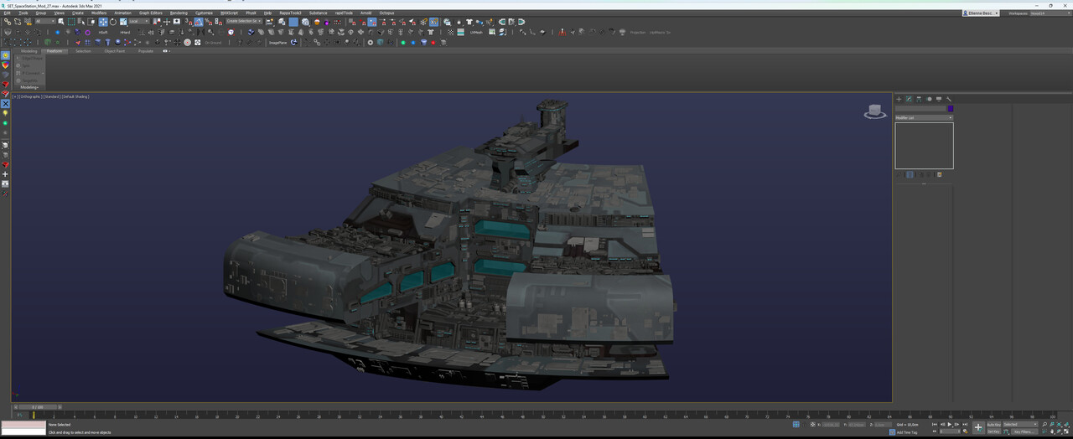
Task: Click the object color swatch
Action: pos(951,109)
